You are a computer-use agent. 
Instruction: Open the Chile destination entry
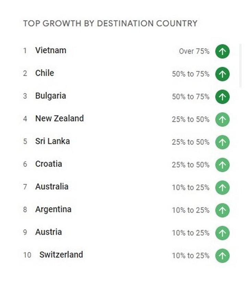pyautogui.click(x=45, y=73)
